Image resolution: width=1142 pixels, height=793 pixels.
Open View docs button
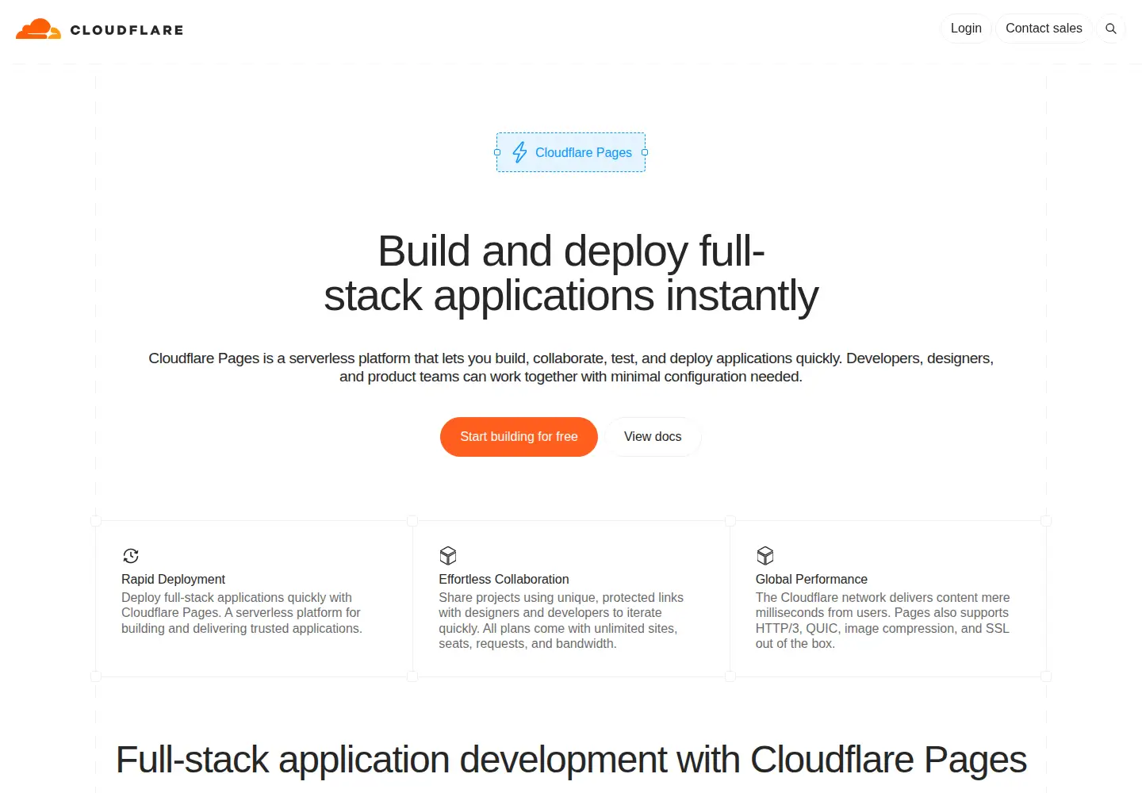point(653,437)
